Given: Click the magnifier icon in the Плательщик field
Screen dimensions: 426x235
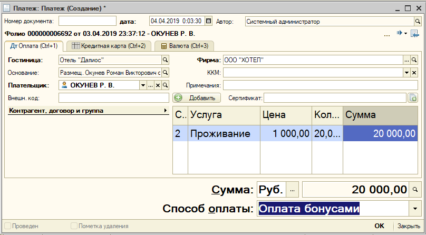Looking at the screenshot, I should [x=165, y=85].
